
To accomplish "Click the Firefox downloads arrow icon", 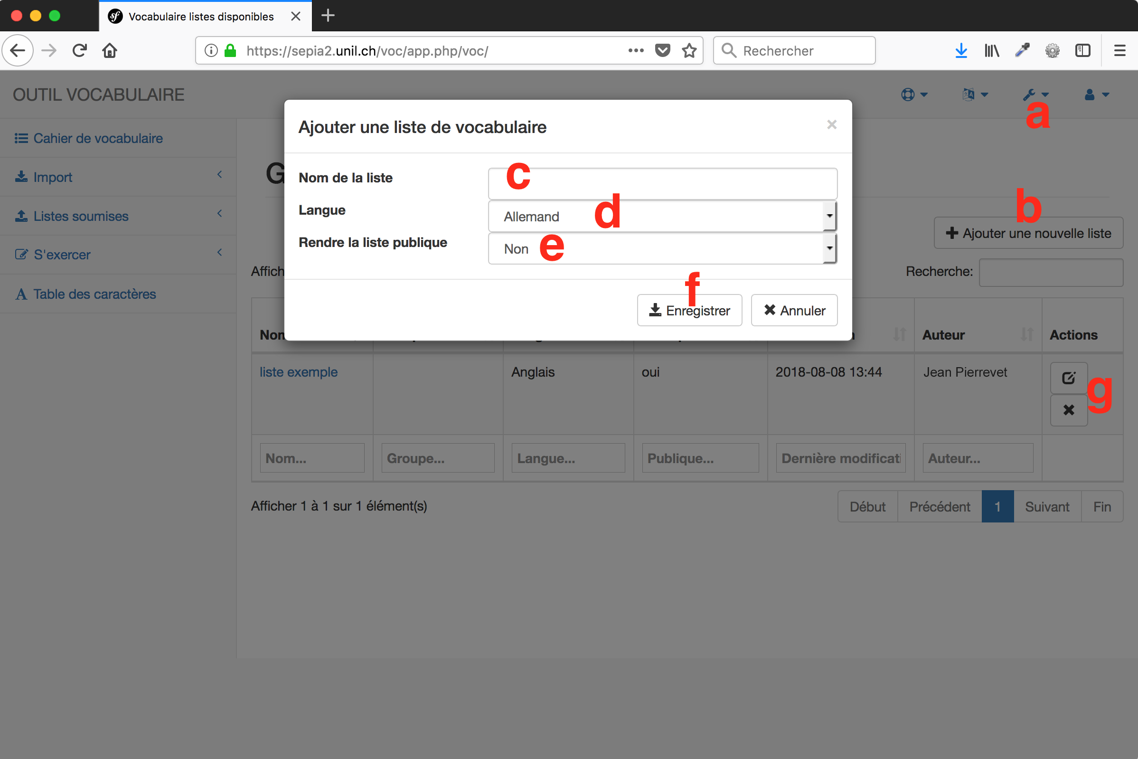I will tap(961, 50).
